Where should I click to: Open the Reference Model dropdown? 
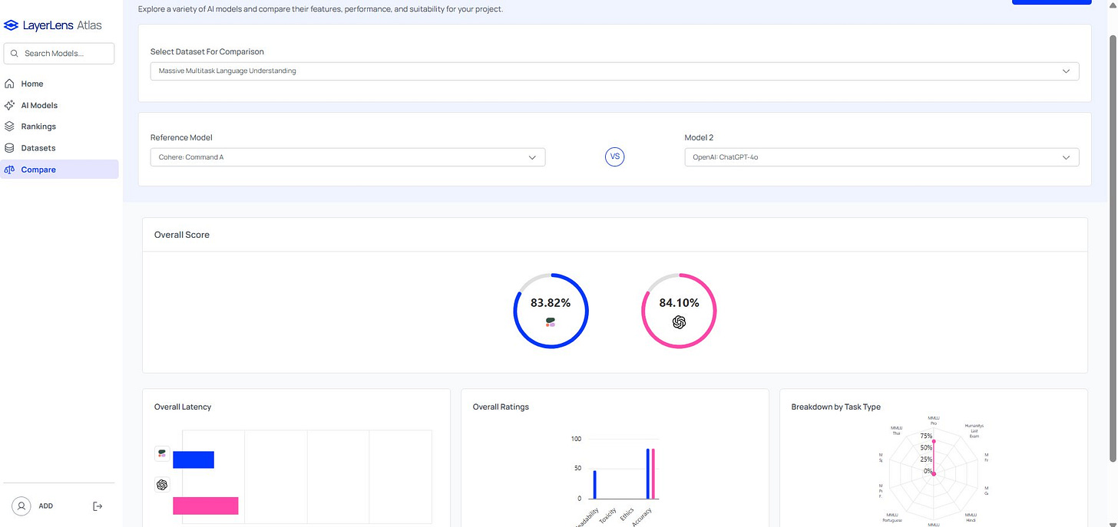pos(348,157)
